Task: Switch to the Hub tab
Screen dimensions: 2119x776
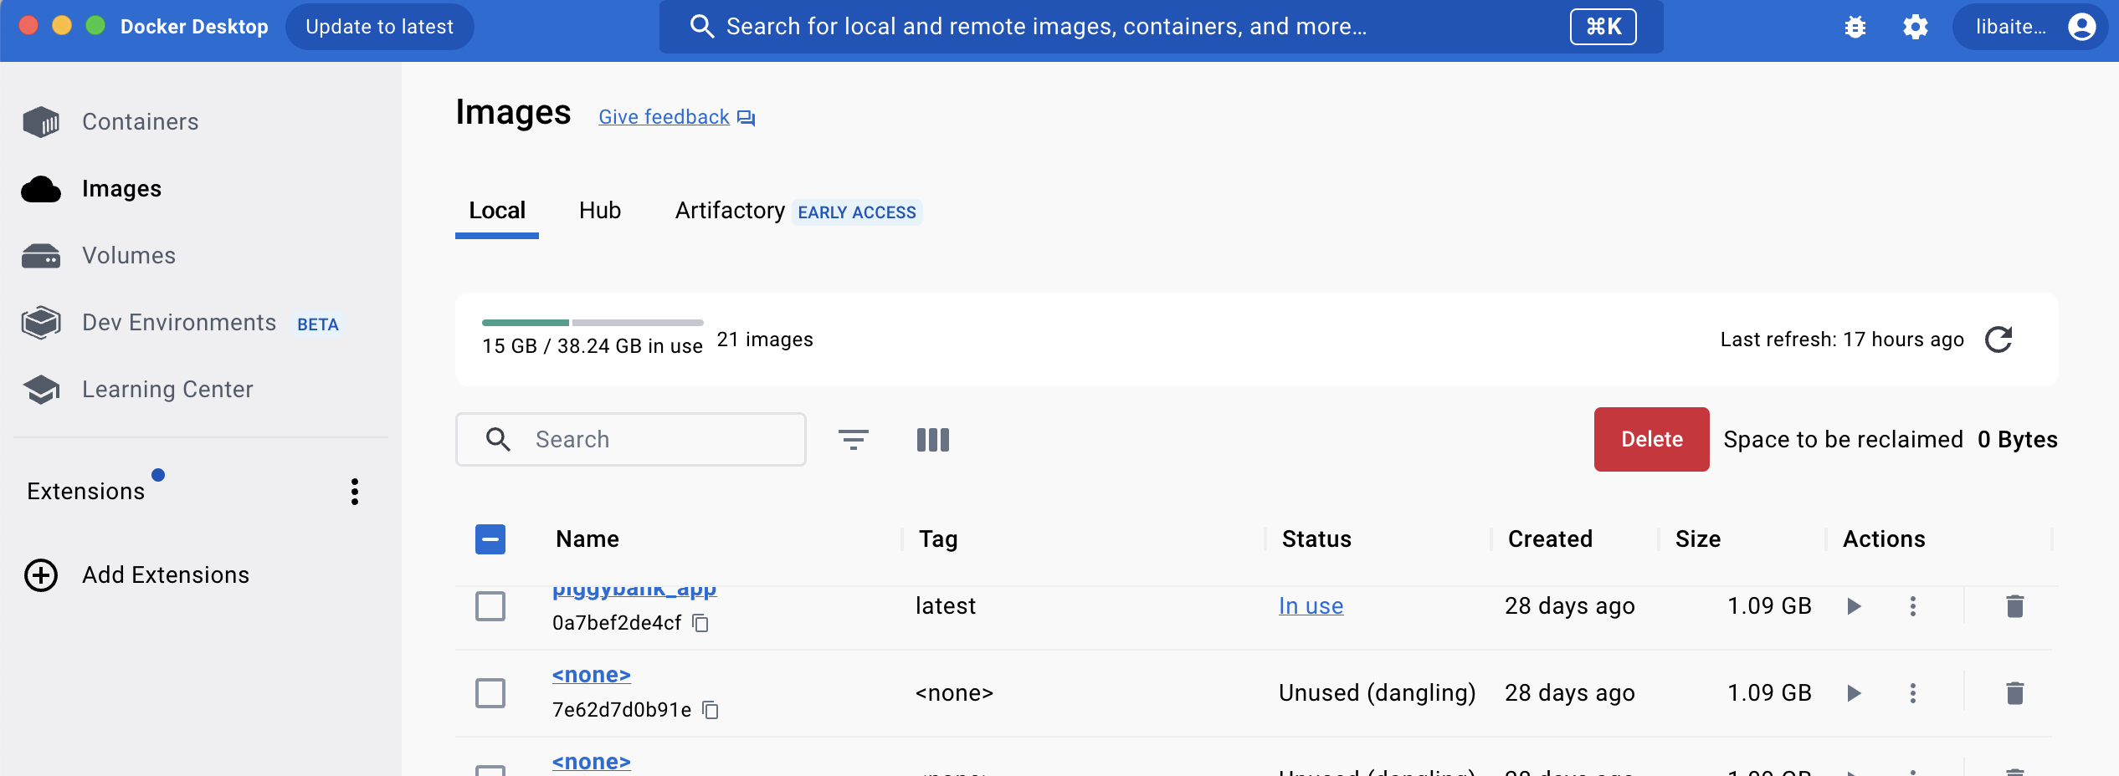Action: pyautogui.click(x=599, y=211)
